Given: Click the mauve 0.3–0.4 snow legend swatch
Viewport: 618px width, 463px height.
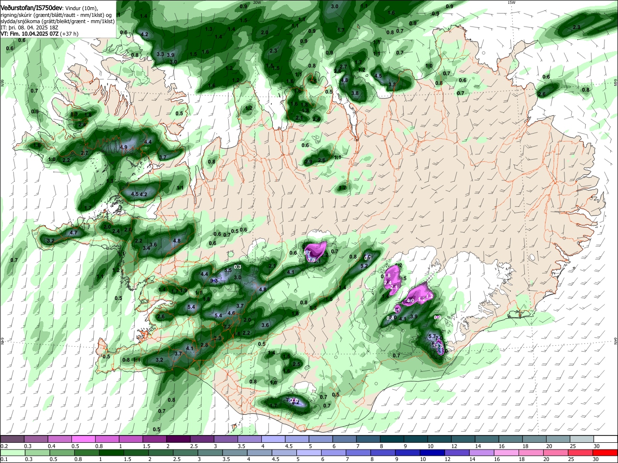Looking at the screenshot, I should tap(36, 439).
